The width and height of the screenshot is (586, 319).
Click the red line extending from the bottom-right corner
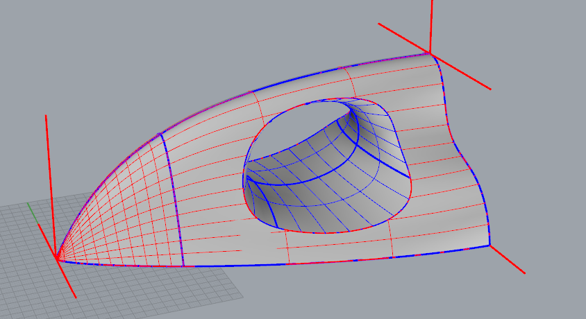coord(508,259)
